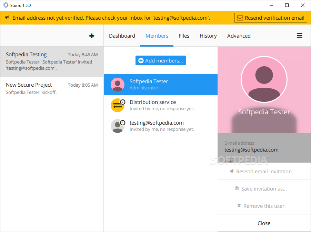Click the testing@softpedia.com e-mail address in the details panel
The height and width of the screenshot is (232, 311).
pos(251,150)
